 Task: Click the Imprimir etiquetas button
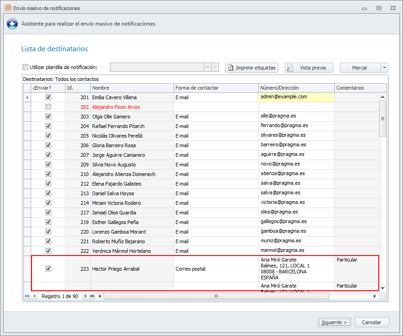[x=252, y=68]
